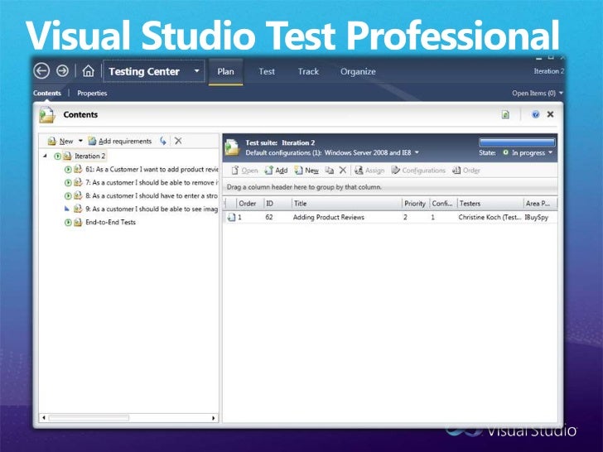Click the blue curved-arrow icon in tree toolbar

point(163,141)
